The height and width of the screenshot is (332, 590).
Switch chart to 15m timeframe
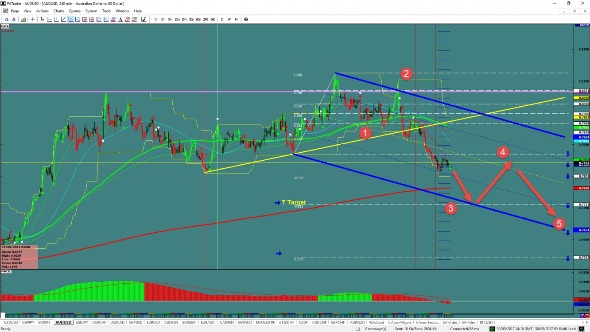tap(184, 19)
